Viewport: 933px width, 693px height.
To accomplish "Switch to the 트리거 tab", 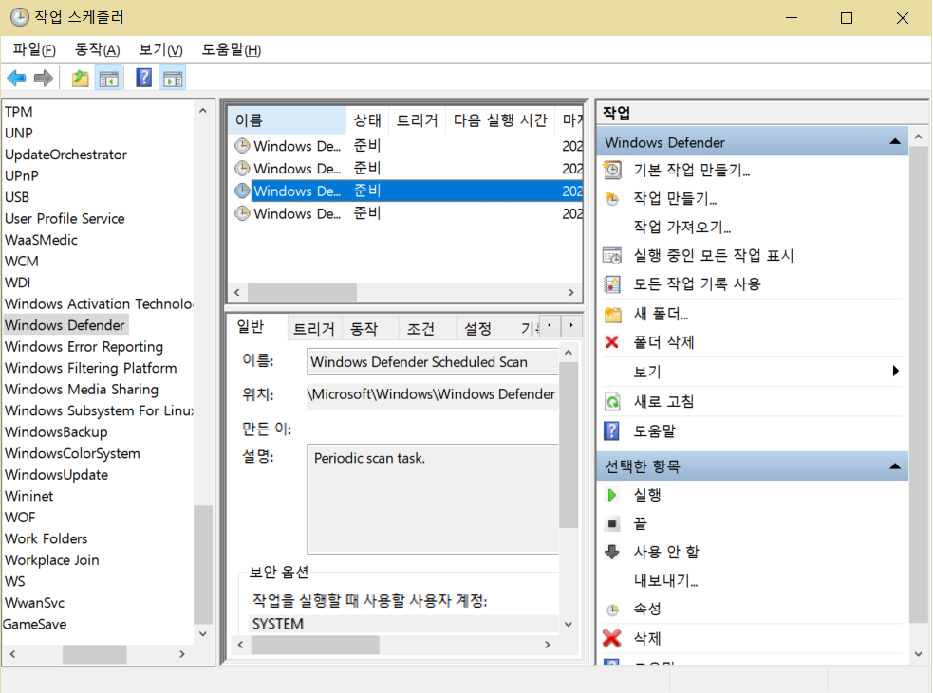I will (313, 327).
